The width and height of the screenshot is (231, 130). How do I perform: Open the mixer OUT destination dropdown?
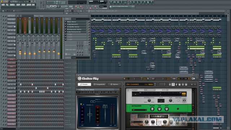tap(80, 58)
